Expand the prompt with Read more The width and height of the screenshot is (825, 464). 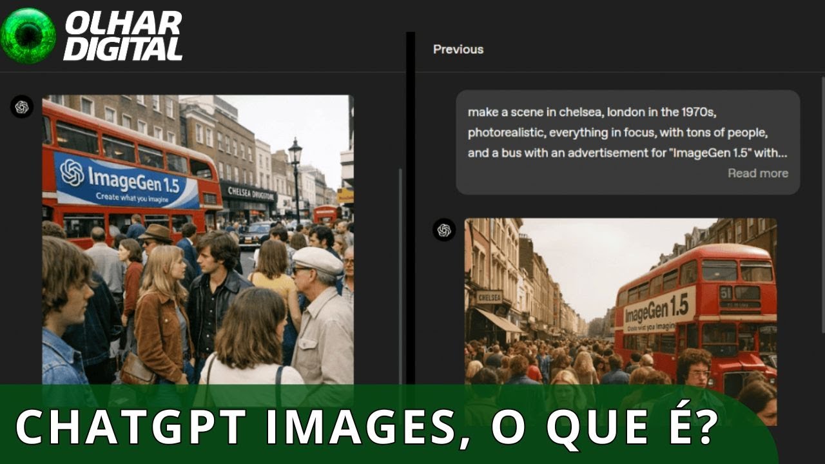(x=757, y=173)
